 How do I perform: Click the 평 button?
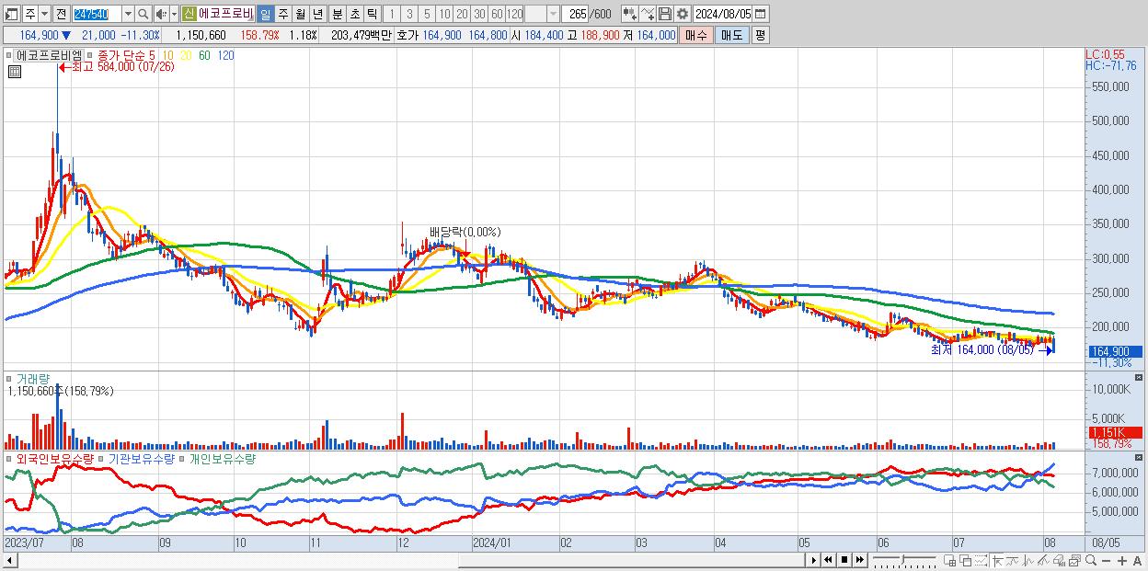coord(760,35)
